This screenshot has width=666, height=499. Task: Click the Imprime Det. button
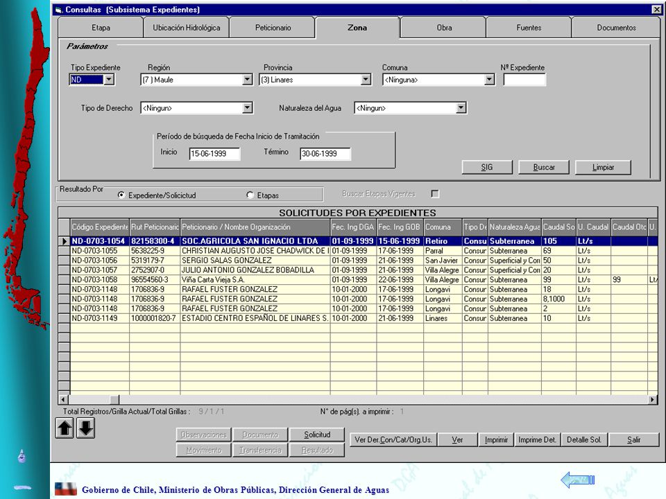coord(537,439)
